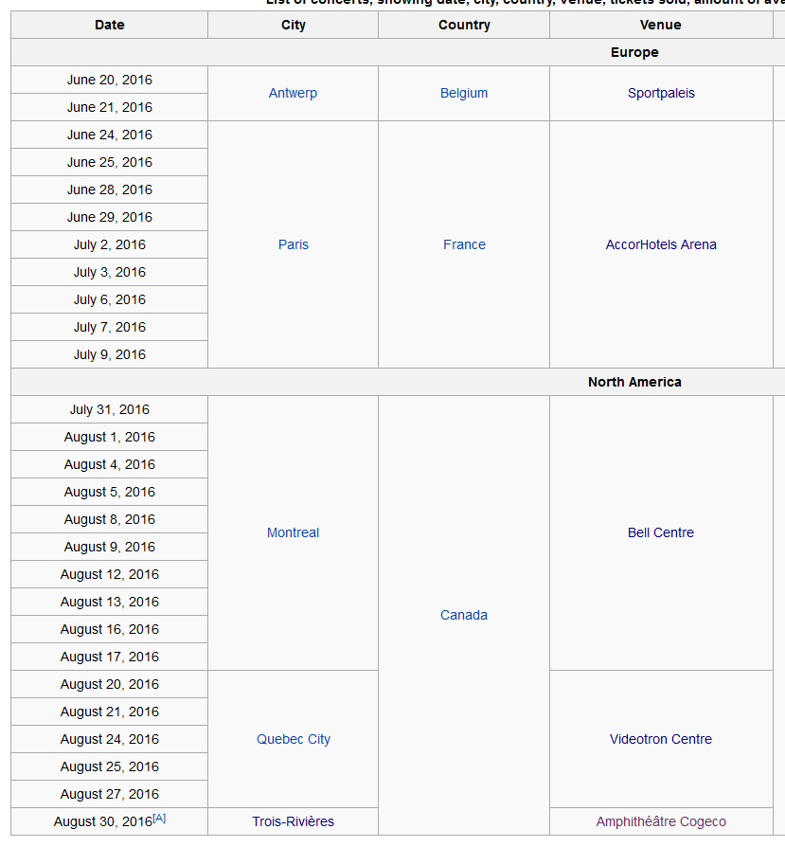785x847 pixels.
Task: Select the July 7, 2016 date cell
Action: 110,328
